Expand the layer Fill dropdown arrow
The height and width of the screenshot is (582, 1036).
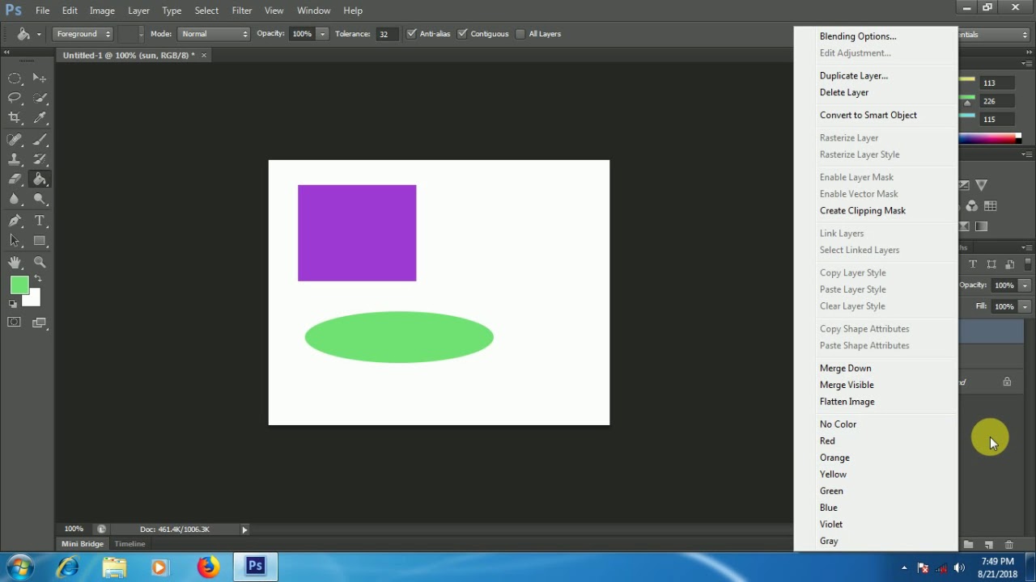1025,307
